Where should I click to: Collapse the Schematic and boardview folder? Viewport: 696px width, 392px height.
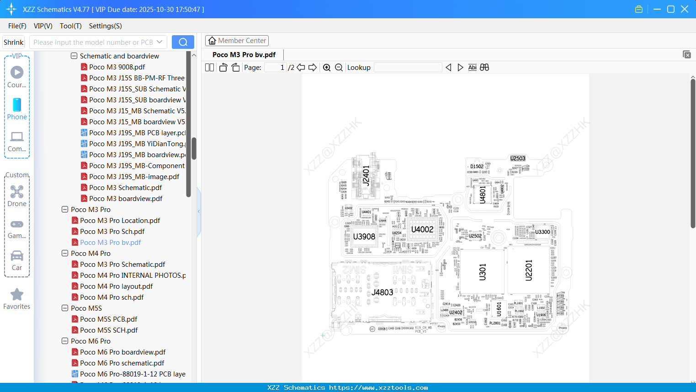tap(74, 56)
